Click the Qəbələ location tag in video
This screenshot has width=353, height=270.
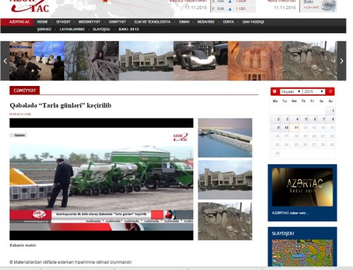click(x=19, y=135)
